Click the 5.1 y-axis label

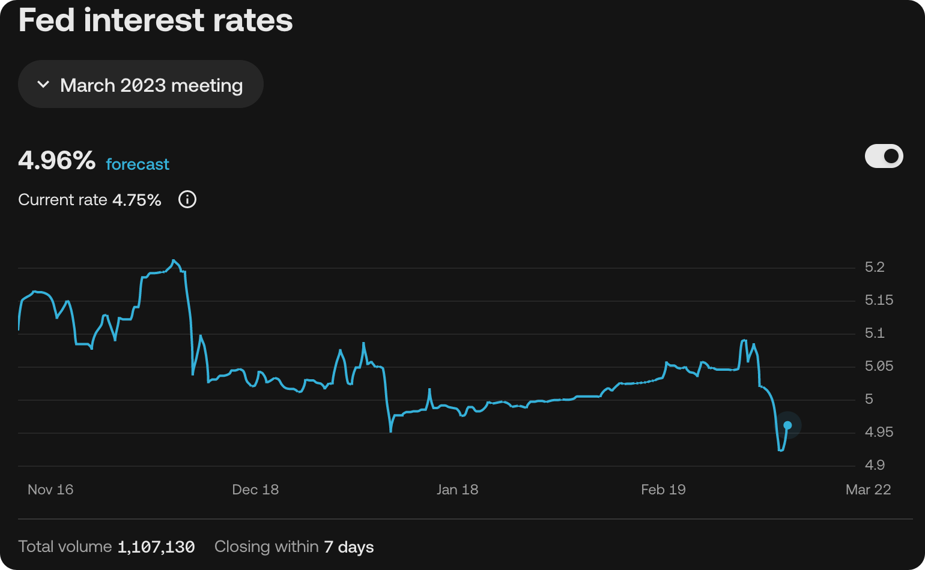[875, 333]
